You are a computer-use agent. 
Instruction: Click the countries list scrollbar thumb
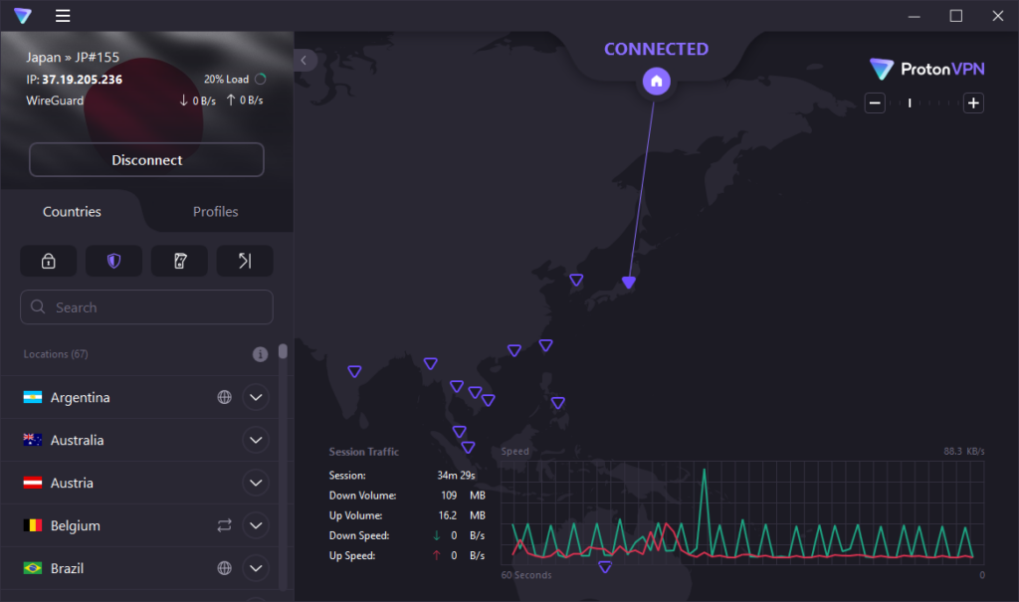(x=283, y=351)
